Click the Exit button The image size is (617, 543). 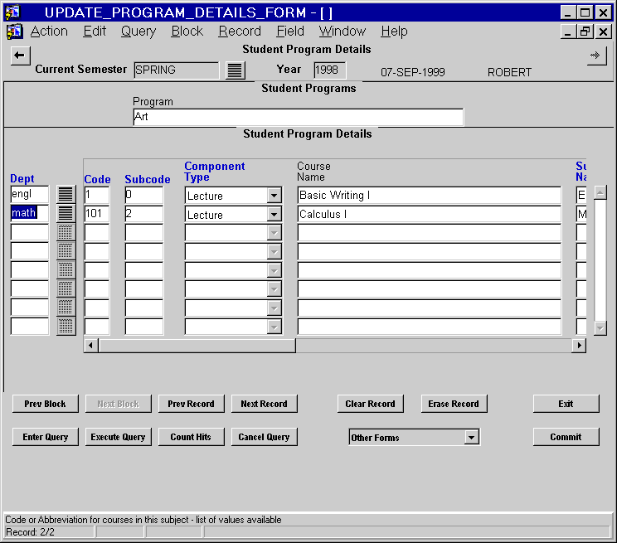(566, 404)
